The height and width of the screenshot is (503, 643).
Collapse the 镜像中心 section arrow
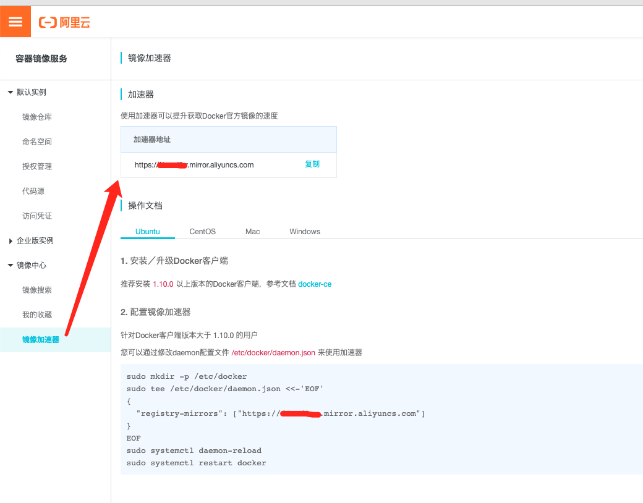pos(11,265)
